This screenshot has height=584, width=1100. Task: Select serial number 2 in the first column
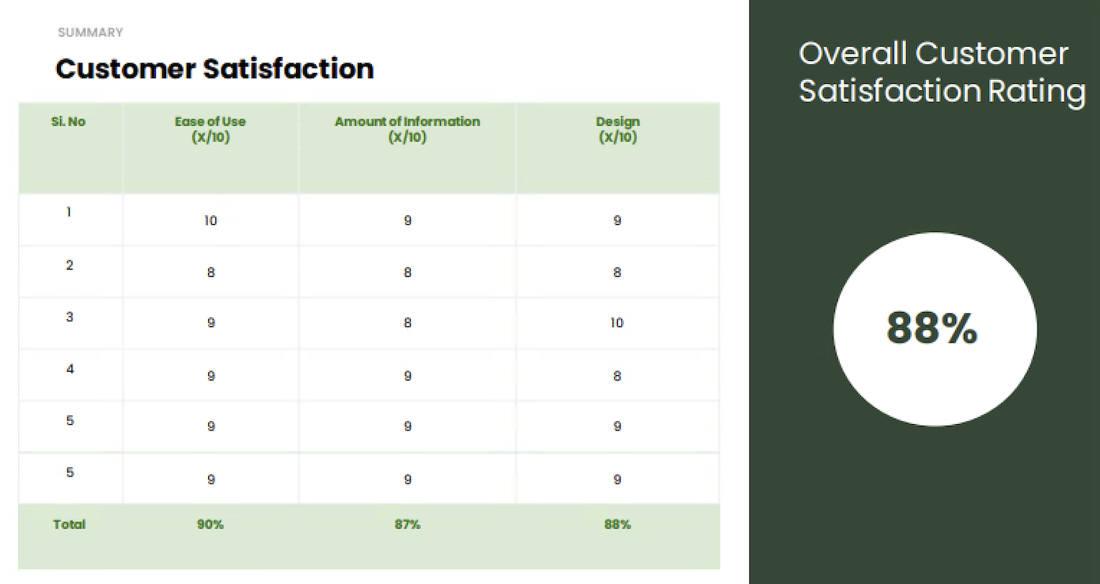(x=70, y=265)
